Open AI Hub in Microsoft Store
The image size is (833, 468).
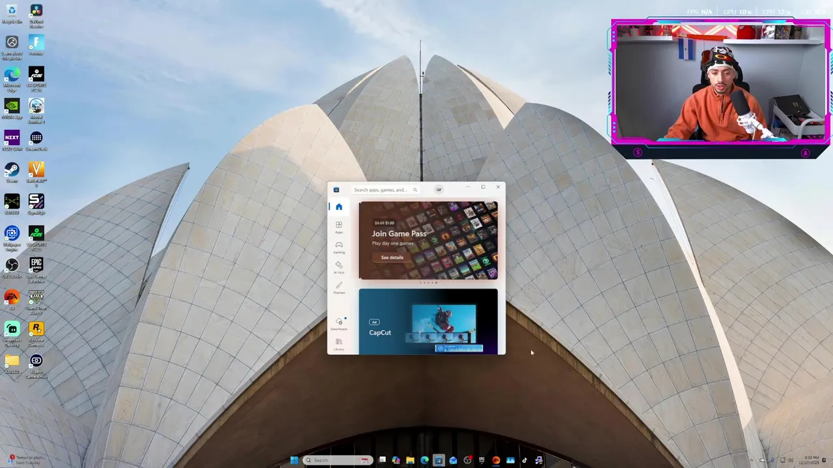click(x=338, y=267)
